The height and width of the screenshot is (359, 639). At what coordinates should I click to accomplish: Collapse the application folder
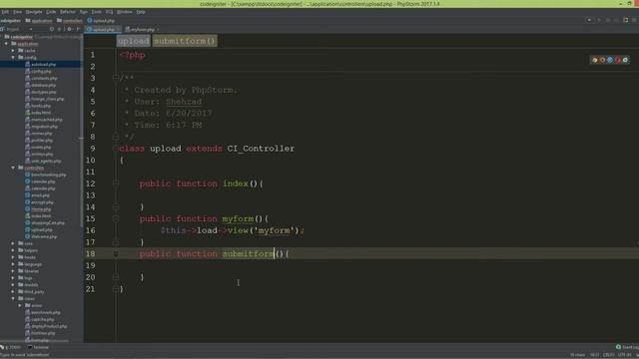pos(6,44)
